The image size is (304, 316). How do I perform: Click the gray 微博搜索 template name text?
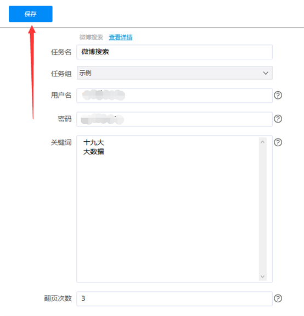tap(91, 37)
